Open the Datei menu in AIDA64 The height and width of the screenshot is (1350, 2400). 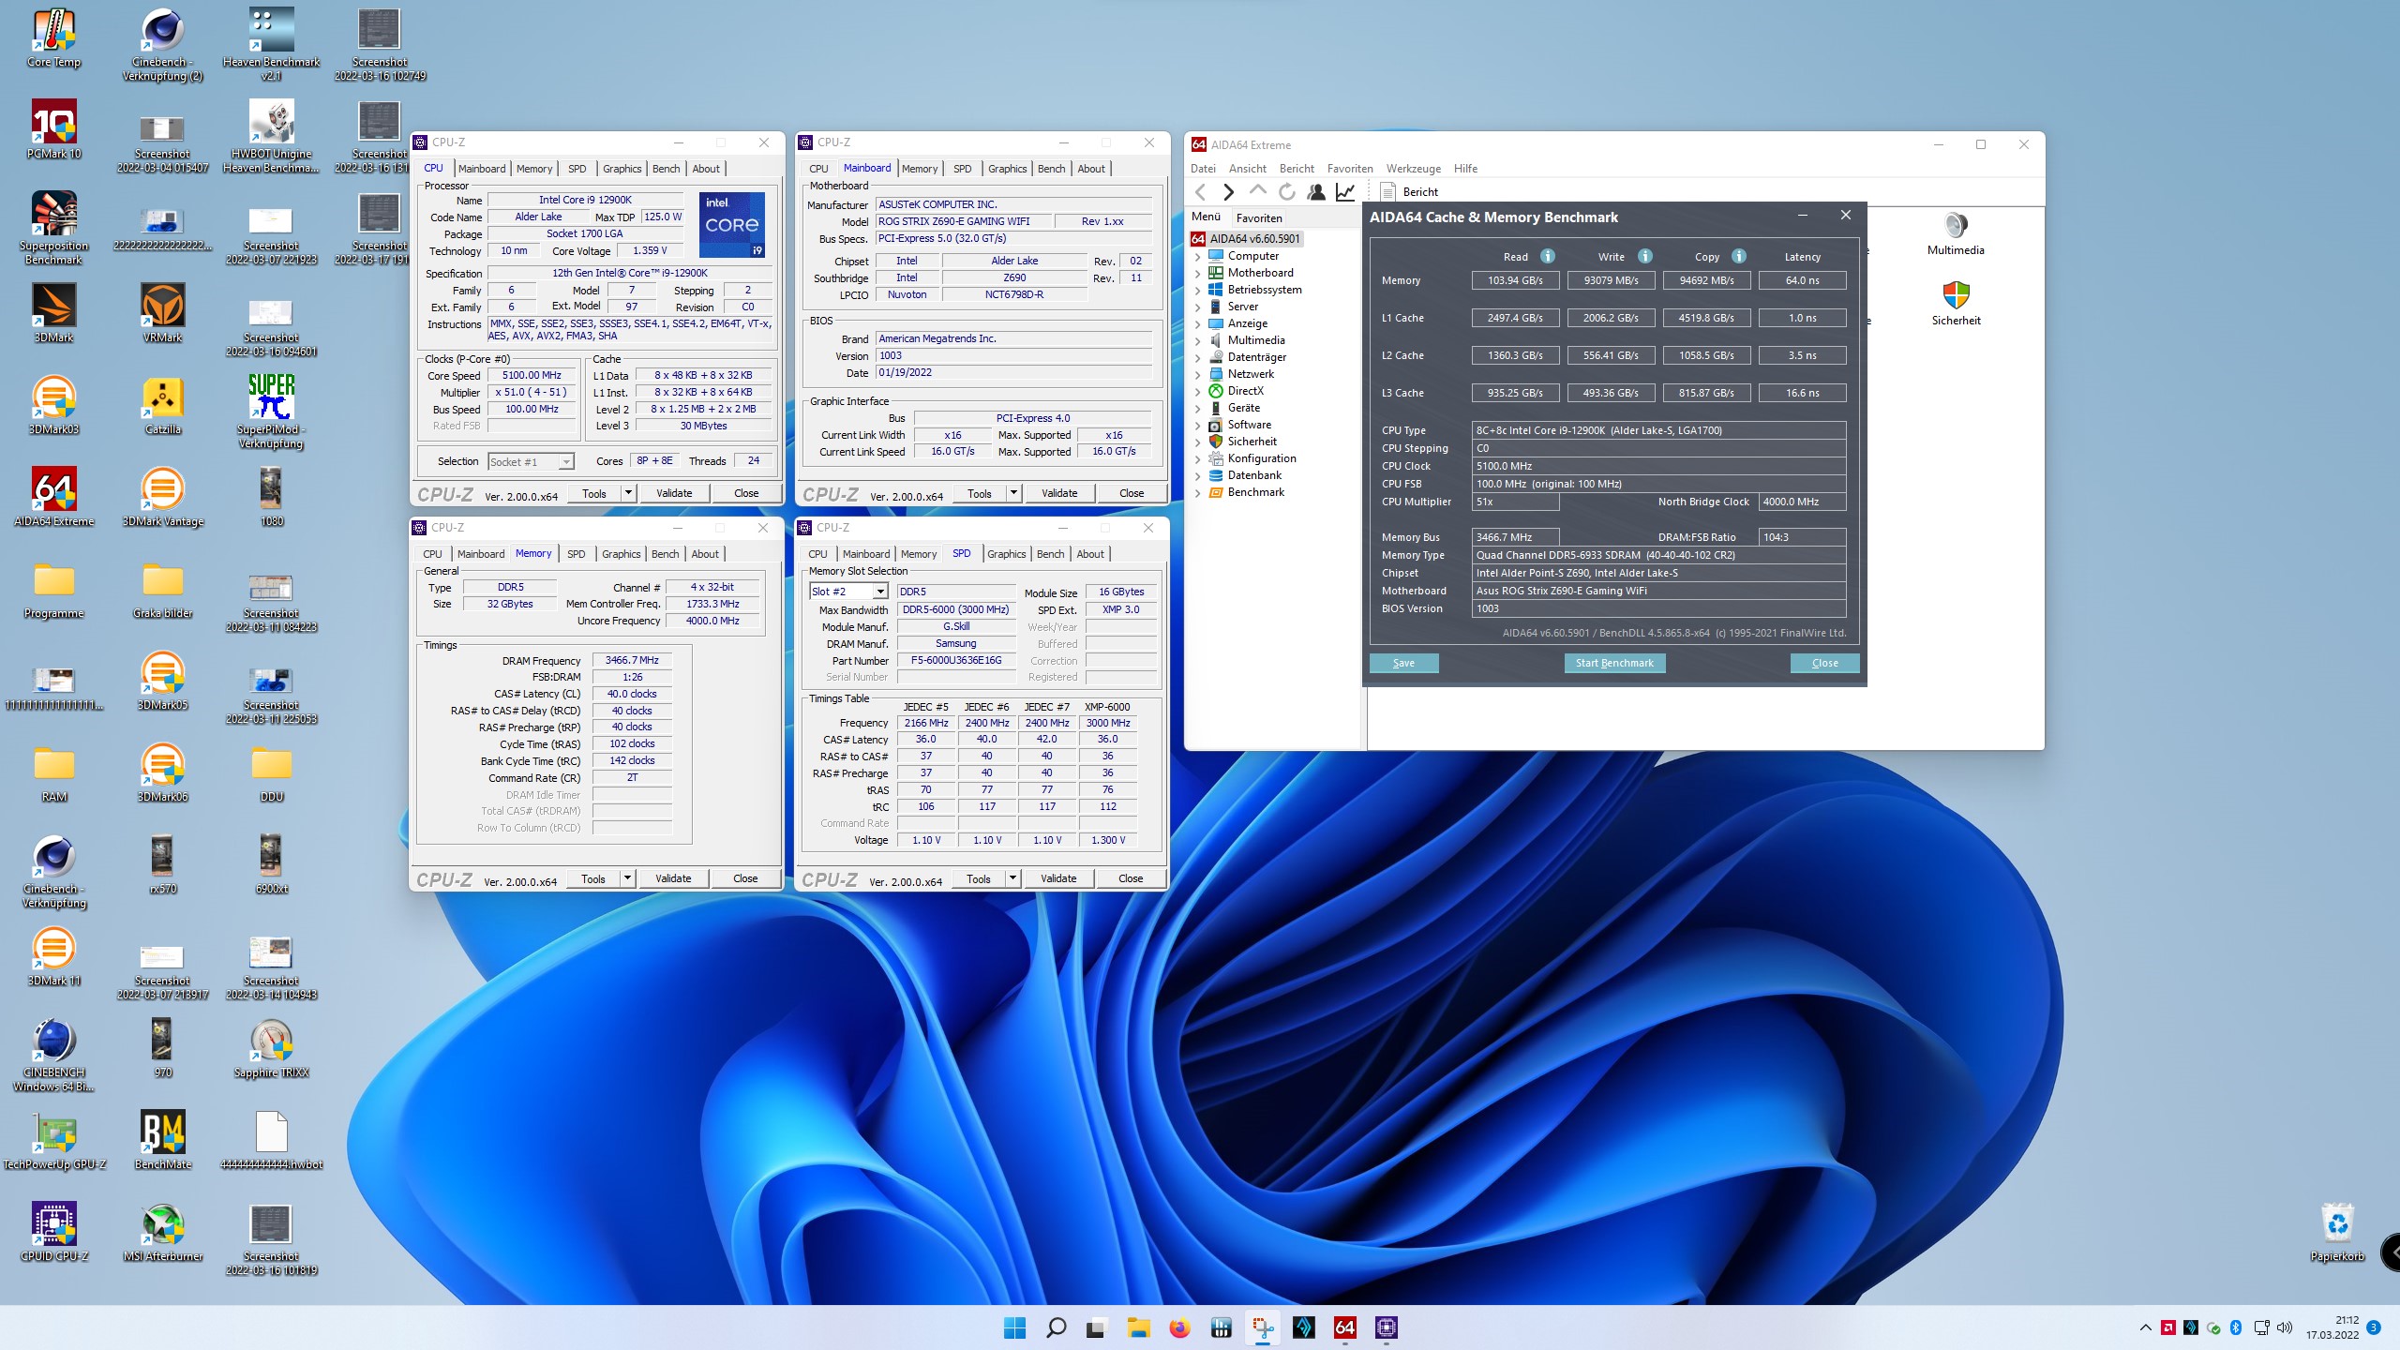[x=1203, y=169]
